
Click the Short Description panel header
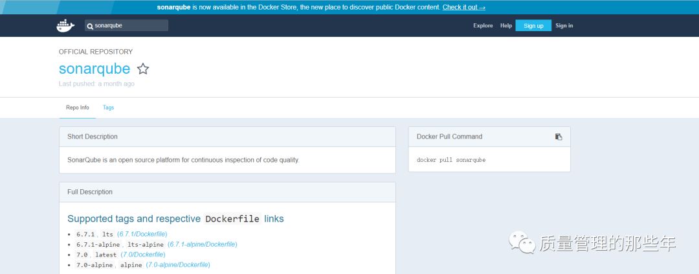[x=227, y=137]
